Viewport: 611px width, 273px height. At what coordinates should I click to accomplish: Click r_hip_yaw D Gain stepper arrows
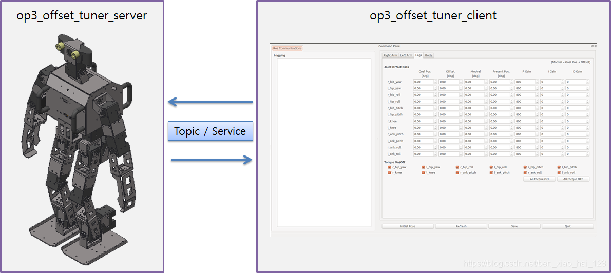click(588, 82)
